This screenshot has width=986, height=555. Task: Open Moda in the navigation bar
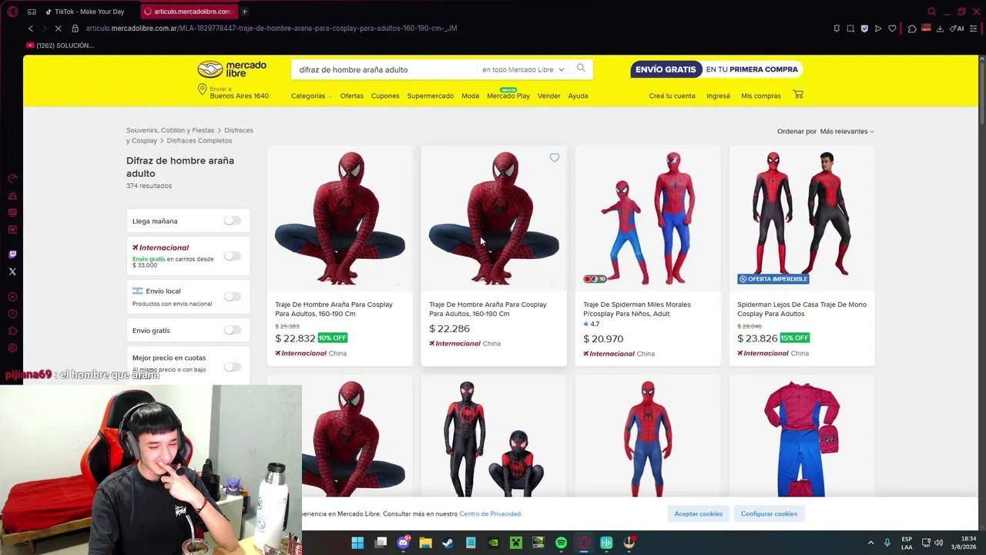(x=470, y=96)
